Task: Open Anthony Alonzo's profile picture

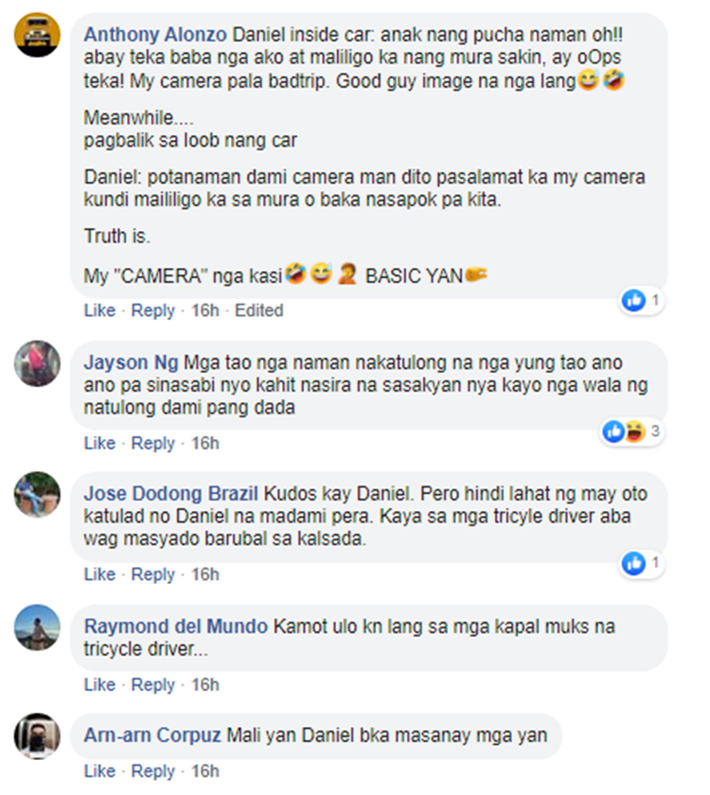Action: click(37, 35)
